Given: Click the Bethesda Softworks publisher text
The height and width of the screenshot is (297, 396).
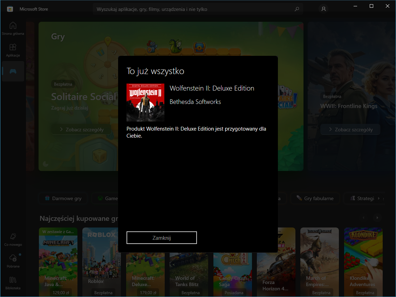Looking at the screenshot, I should [x=195, y=102].
